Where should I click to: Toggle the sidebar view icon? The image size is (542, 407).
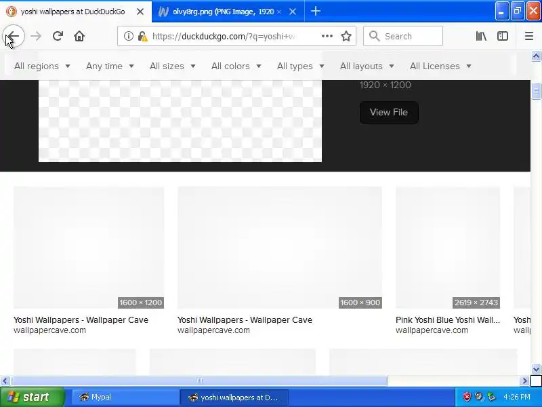click(x=503, y=36)
